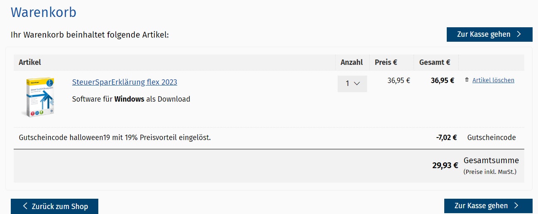This screenshot has height=214, width=538.
Task: Click the 29,93 € total amount
Action: [445, 166]
